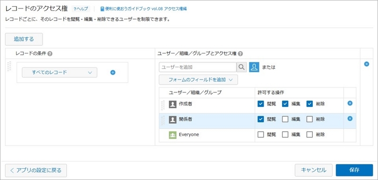Save settings with the 保存 button
This screenshot has height=180, width=378.
click(x=354, y=170)
